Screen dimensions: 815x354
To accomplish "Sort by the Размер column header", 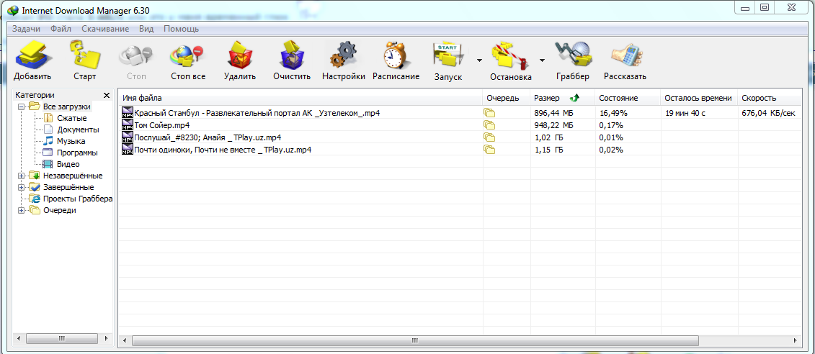I will 547,98.
